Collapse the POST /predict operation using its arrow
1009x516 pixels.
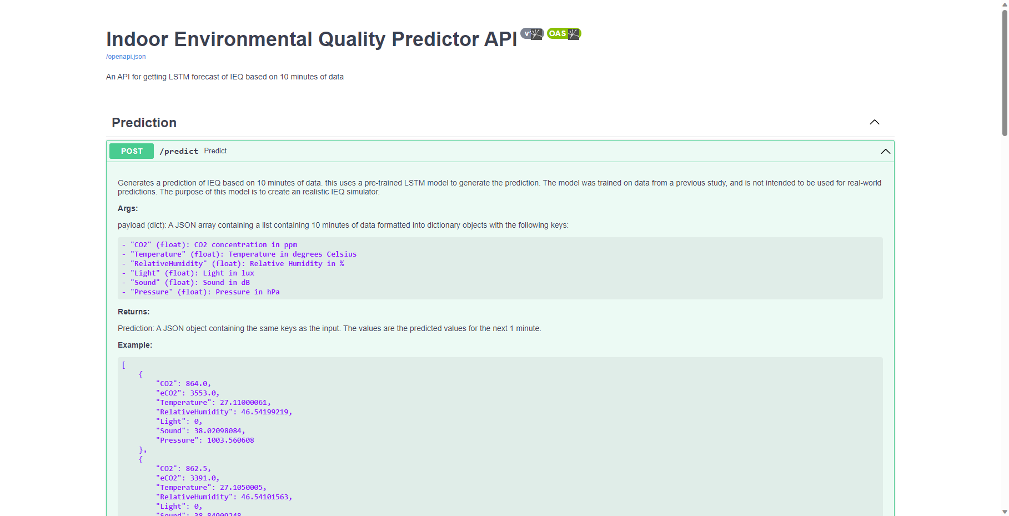tap(885, 151)
